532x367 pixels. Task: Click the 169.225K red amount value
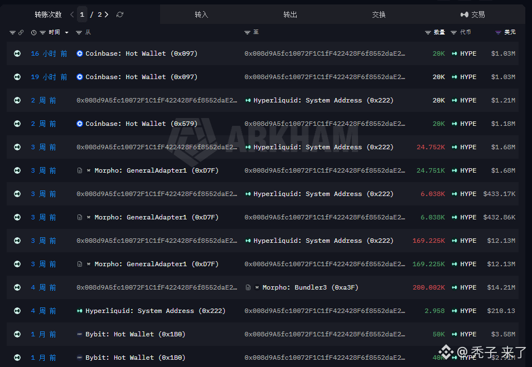click(428, 241)
